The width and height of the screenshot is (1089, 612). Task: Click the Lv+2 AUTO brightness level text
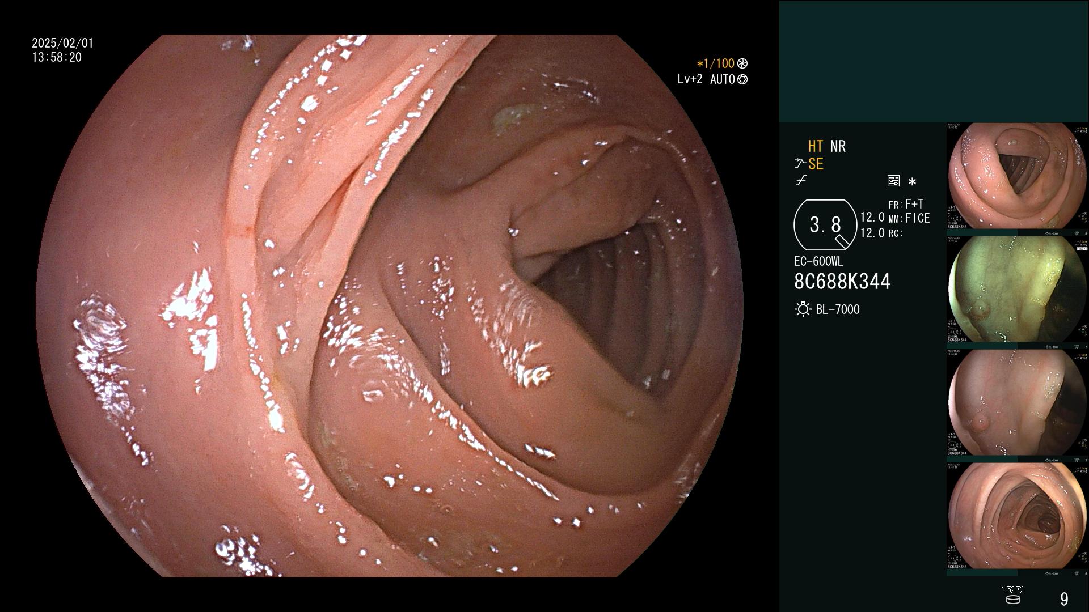706,79
